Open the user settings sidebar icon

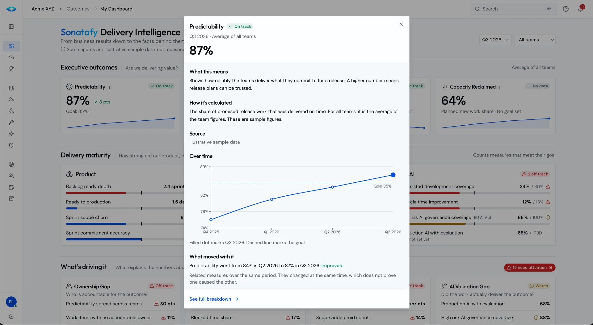tap(11, 99)
